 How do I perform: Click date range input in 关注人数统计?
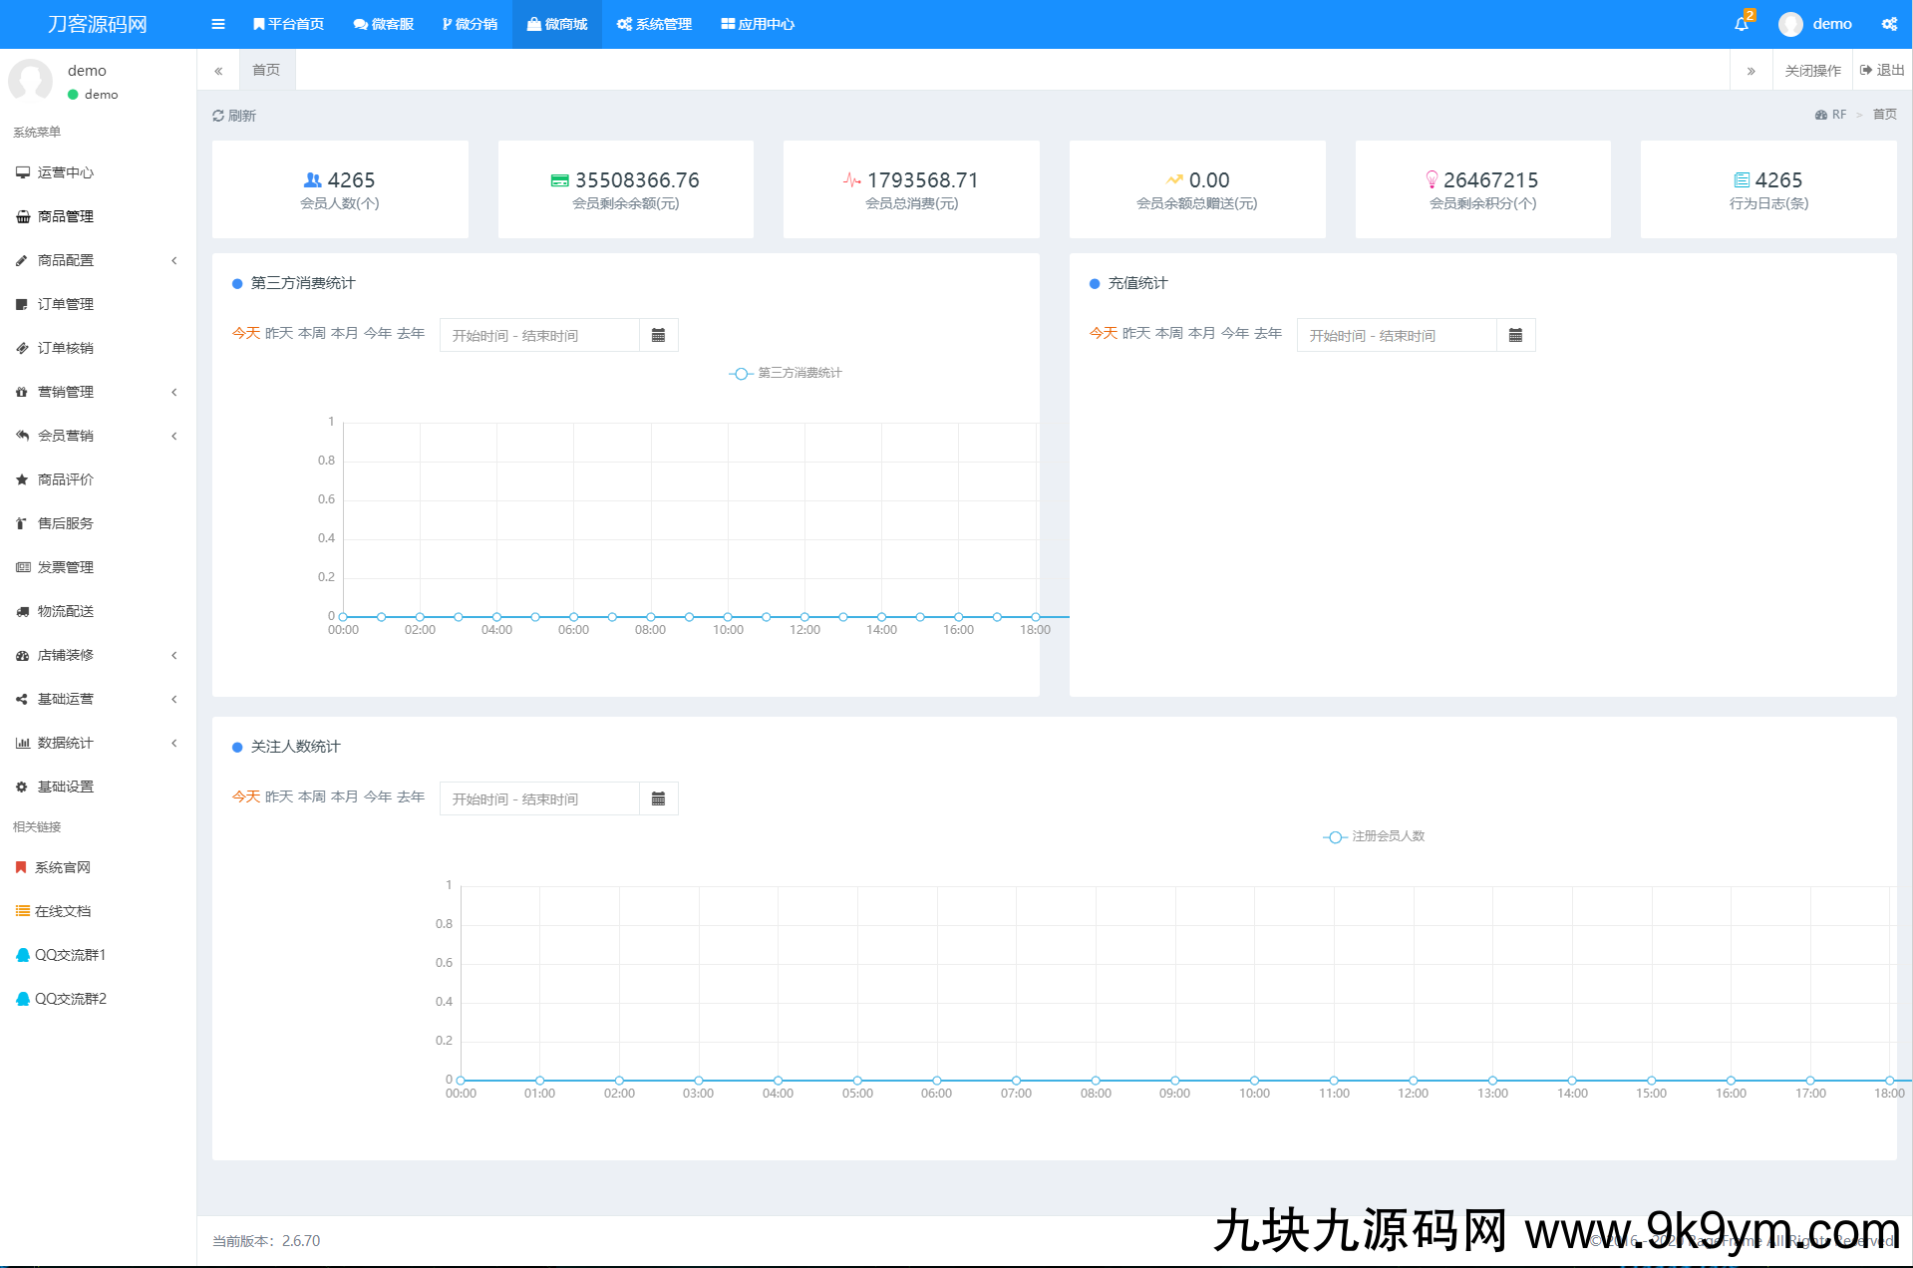(x=539, y=798)
